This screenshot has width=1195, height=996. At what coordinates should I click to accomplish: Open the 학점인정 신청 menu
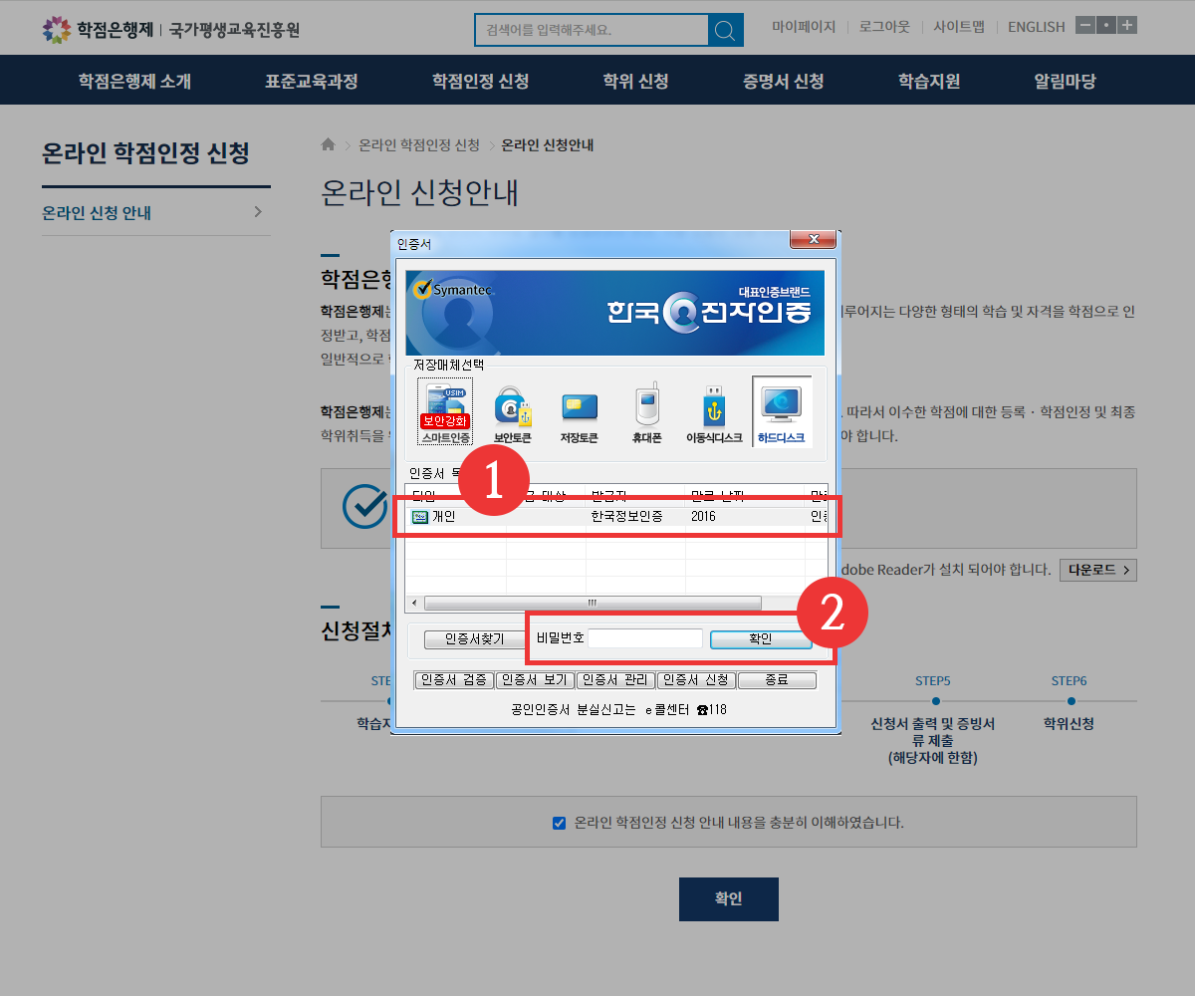[480, 81]
